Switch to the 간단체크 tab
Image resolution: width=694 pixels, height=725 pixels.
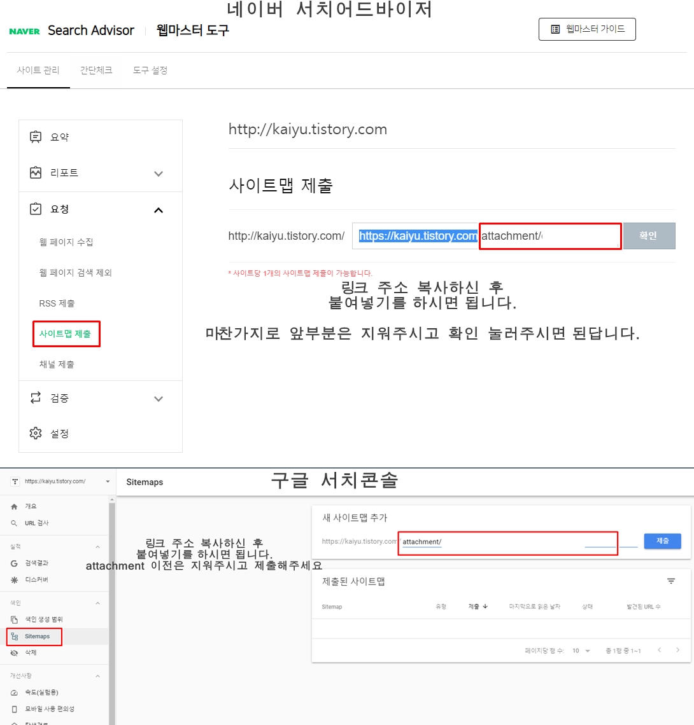tap(96, 71)
